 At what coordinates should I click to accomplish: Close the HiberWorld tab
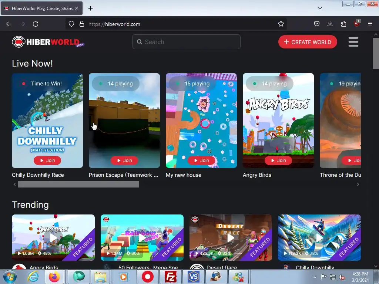coord(77,8)
